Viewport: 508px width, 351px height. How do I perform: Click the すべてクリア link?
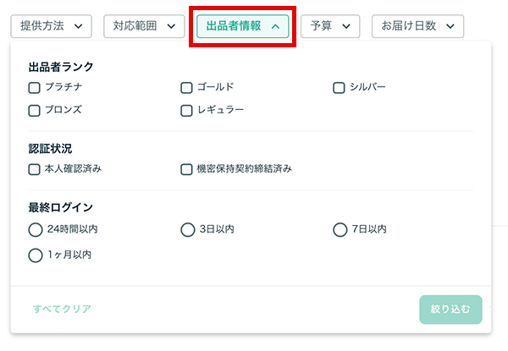62,309
